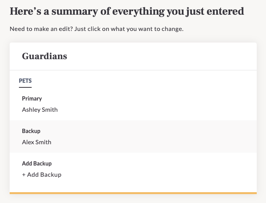Edit primary guardian Ashley Smith
This screenshot has width=266, height=203.
coord(40,110)
